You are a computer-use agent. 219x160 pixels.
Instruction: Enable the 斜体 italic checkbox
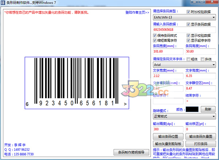pyautogui.click(x=203, y=59)
